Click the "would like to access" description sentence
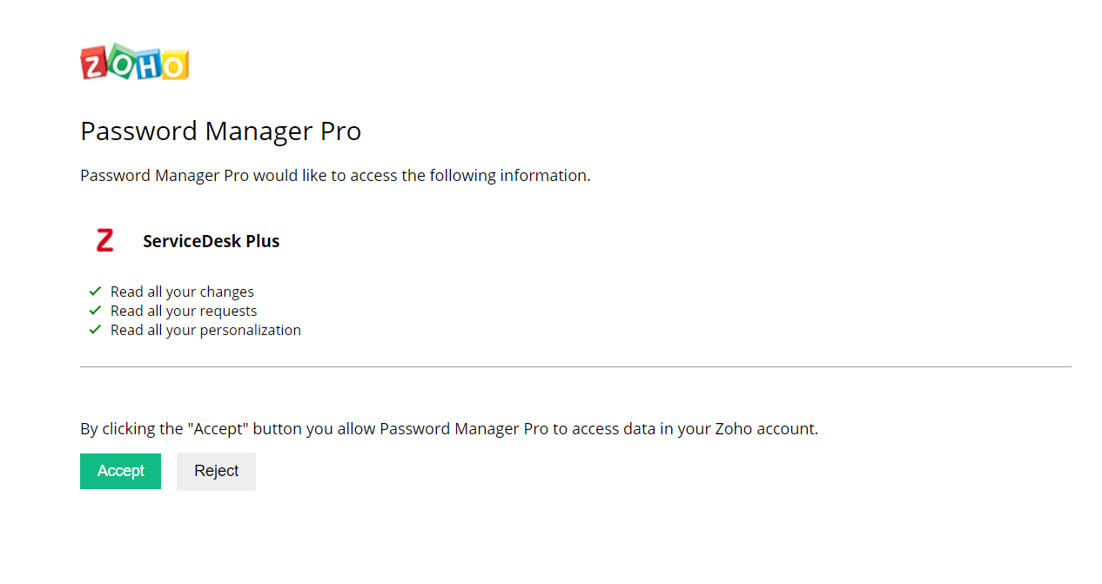This screenshot has height=584, width=1102. coord(335,176)
